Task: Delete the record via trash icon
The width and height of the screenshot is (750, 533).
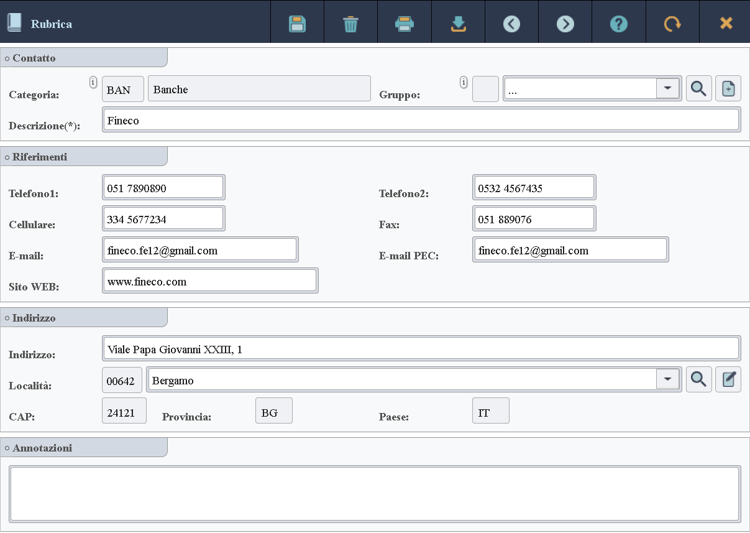Action: click(x=350, y=24)
